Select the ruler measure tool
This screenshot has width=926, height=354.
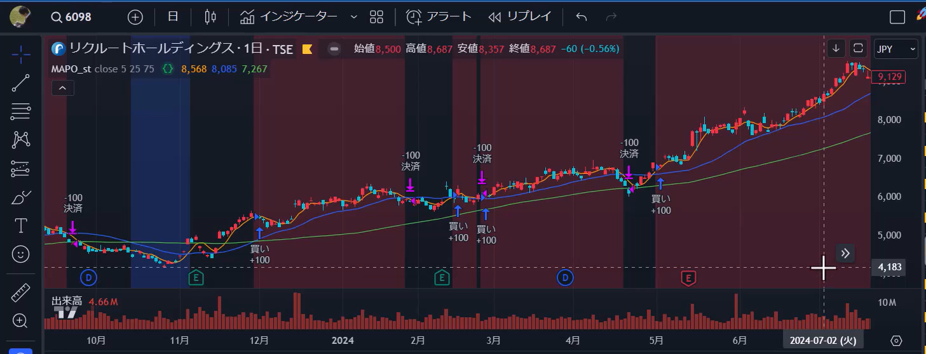(x=21, y=292)
